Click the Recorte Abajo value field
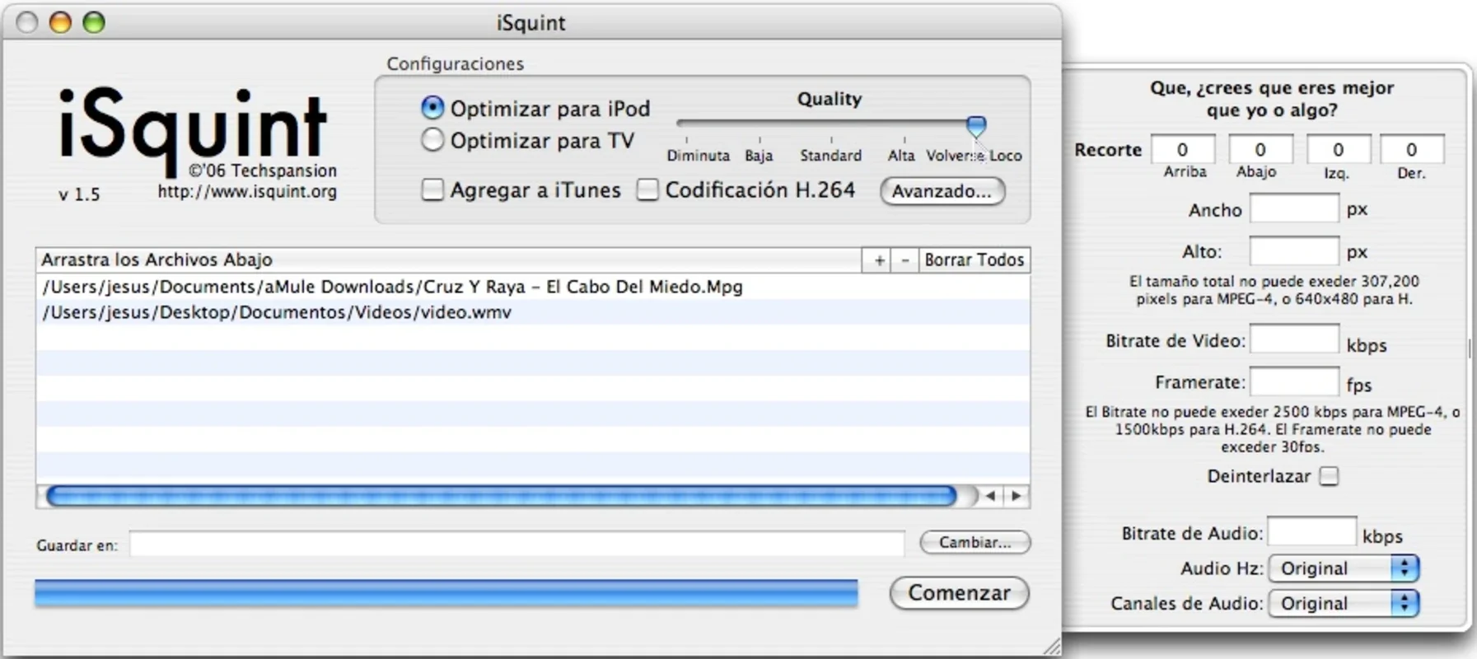Image resolution: width=1477 pixels, height=659 pixels. tap(1260, 149)
